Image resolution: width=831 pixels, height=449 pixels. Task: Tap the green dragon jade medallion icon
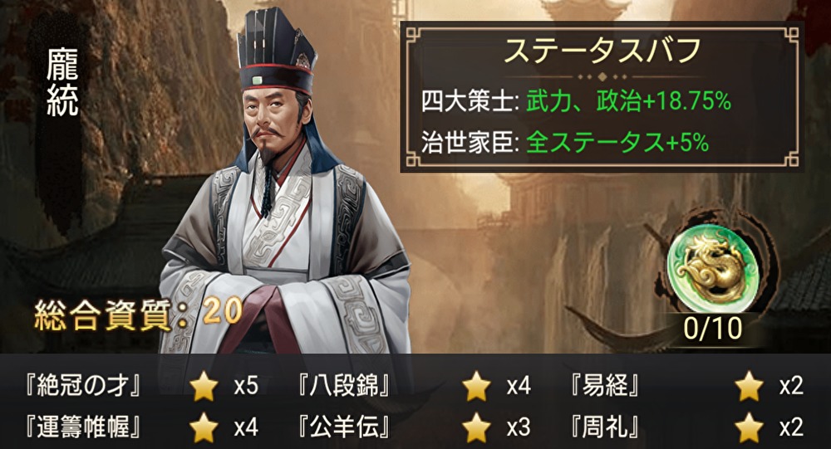tap(712, 268)
